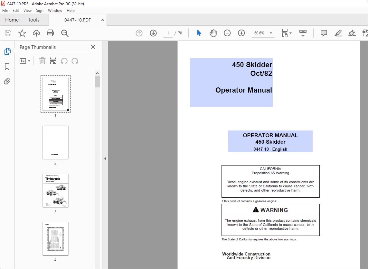Close the Page Thumbnails panel
The image size is (368, 269).
coord(93,47)
